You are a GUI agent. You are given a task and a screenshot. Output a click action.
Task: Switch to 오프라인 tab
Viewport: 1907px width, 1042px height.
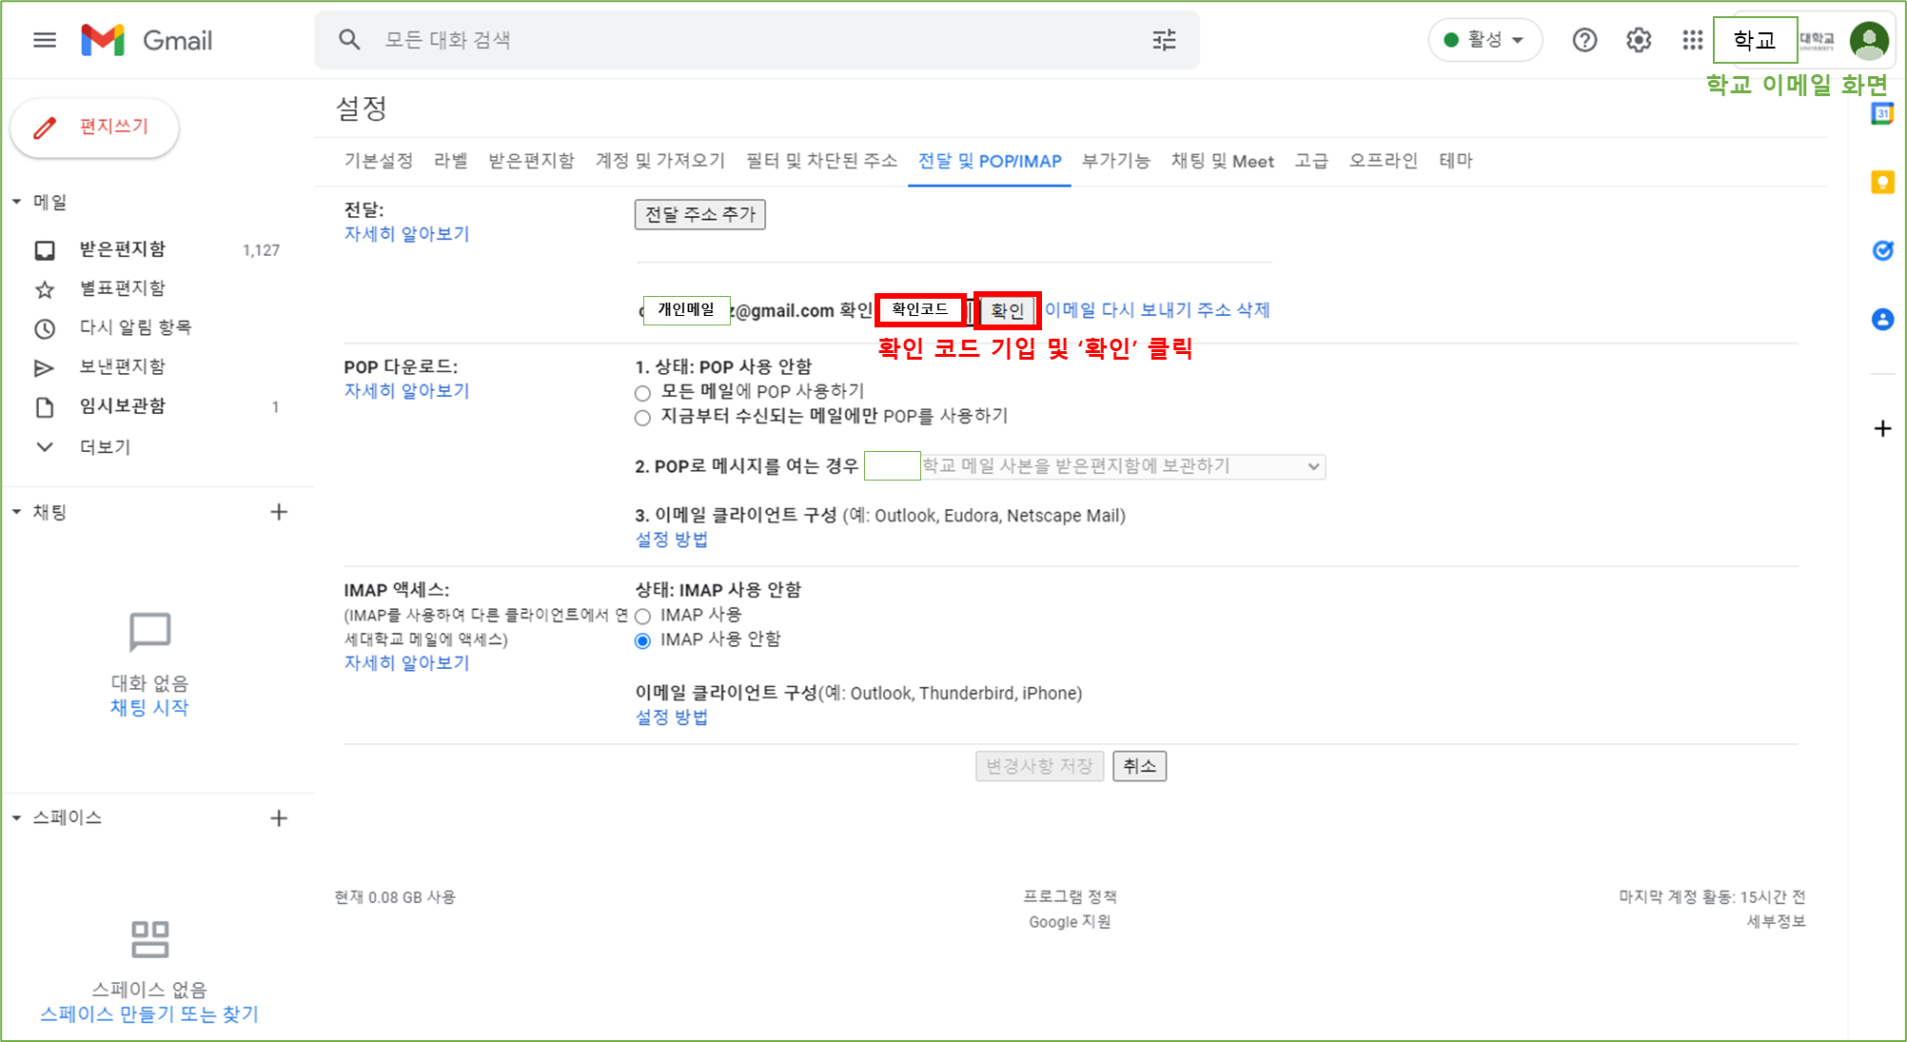click(1383, 161)
